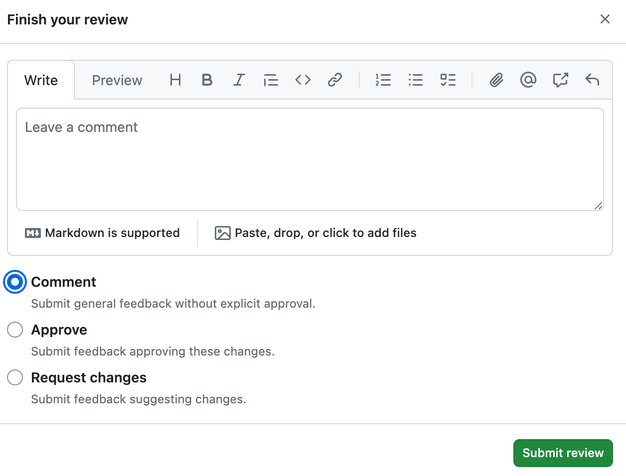Insert code formatting icon
Viewport: 626px width, 476px height.
pyautogui.click(x=303, y=80)
